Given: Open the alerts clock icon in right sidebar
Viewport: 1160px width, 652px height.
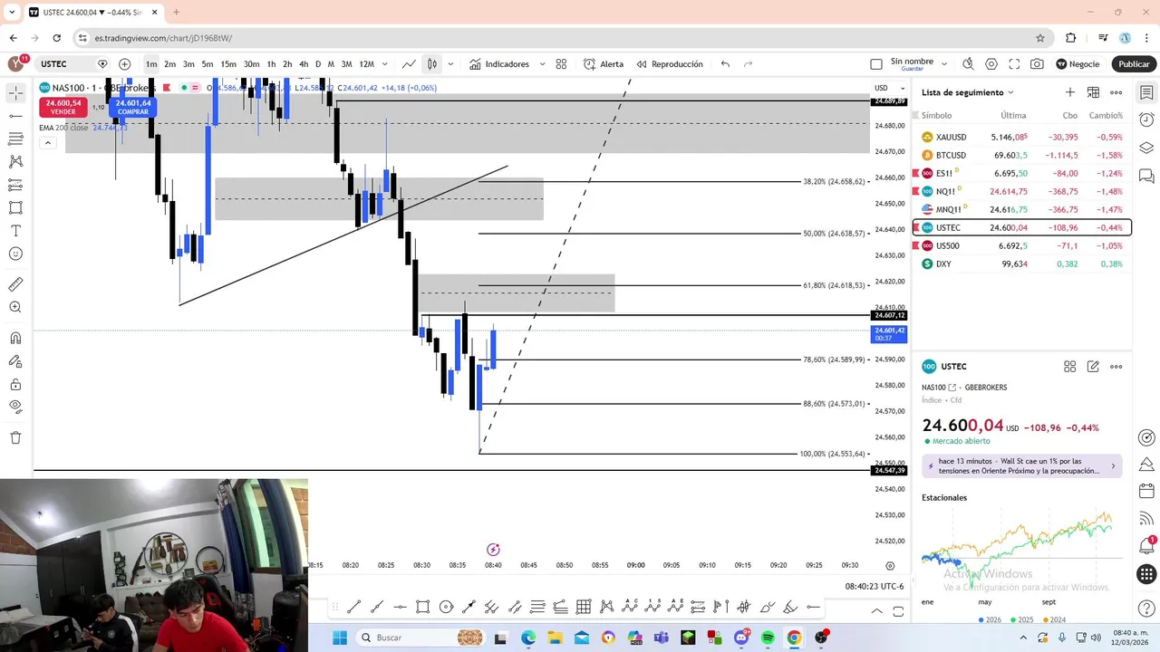Looking at the screenshot, I should 1146,120.
